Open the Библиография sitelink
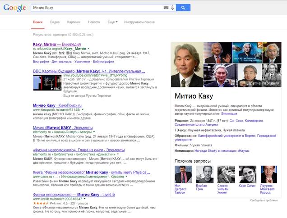The image size is (287, 218). (x=103, y=62)
